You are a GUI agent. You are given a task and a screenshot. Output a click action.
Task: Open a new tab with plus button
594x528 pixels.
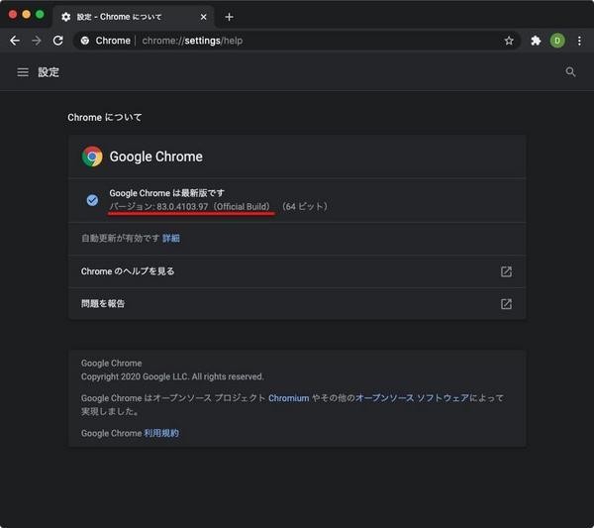point(229,17)
